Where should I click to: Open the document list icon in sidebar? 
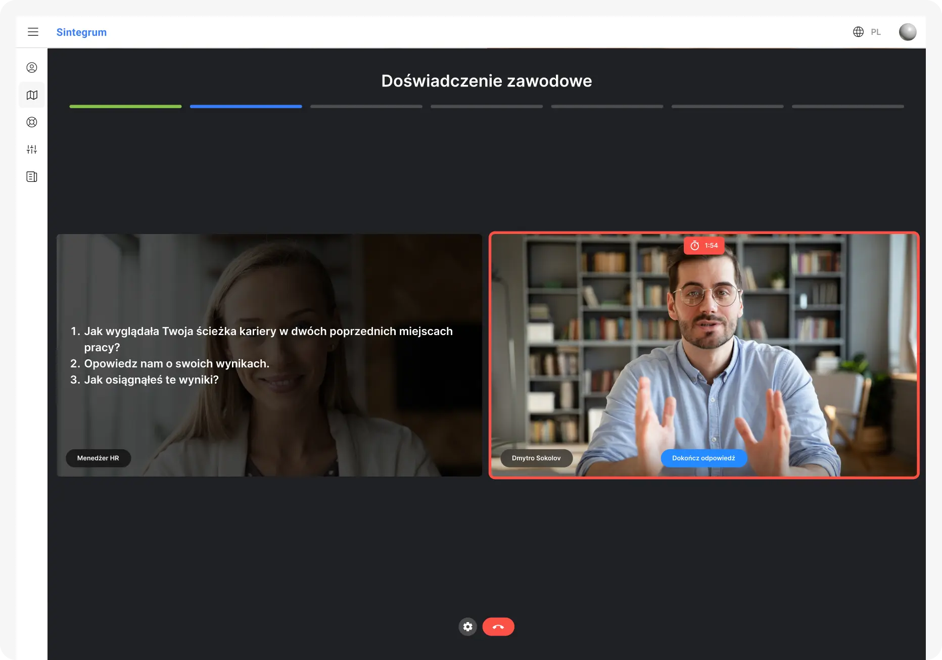click(32, 177)
